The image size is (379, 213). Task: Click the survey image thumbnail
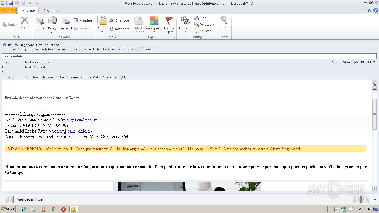click(187, 186)
